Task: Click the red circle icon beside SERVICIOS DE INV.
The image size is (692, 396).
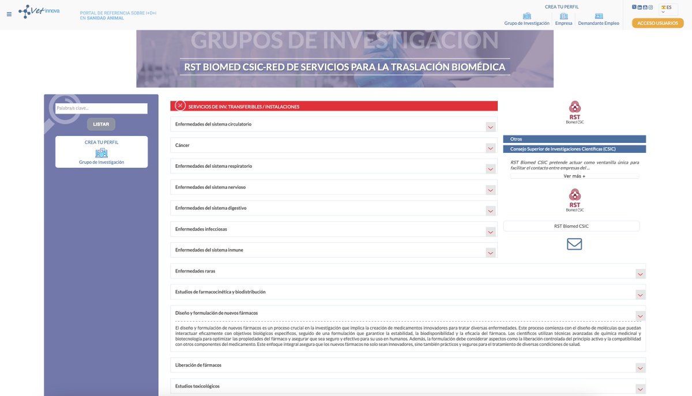Action: coord(180,105)
